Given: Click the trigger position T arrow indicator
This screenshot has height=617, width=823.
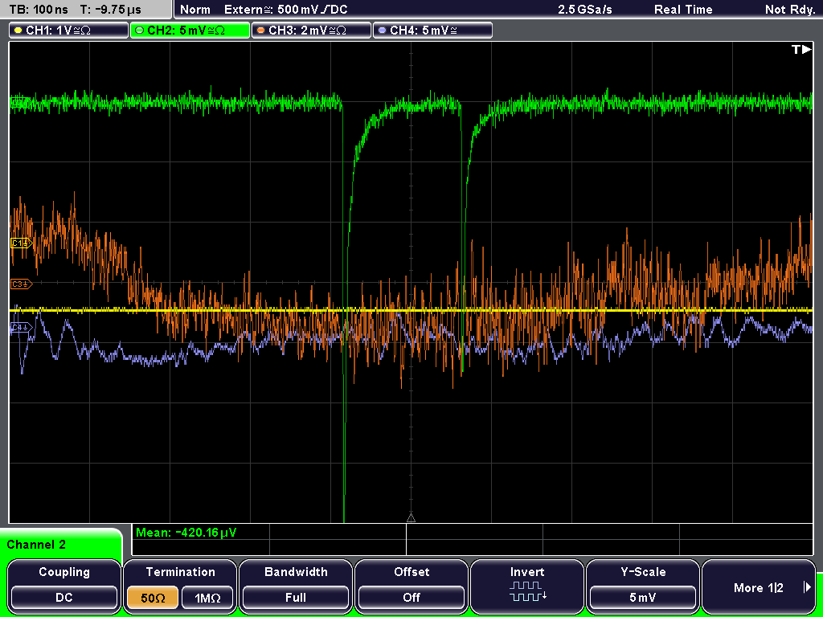Looking at the screenshot, I should click(x=801, y=49).
